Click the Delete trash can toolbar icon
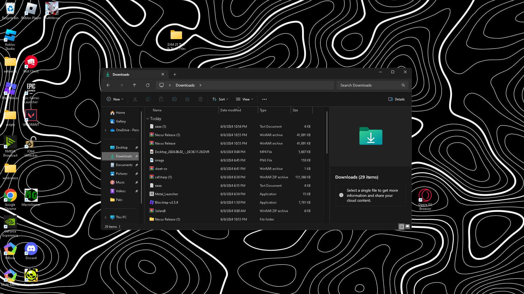 [201, 99]
